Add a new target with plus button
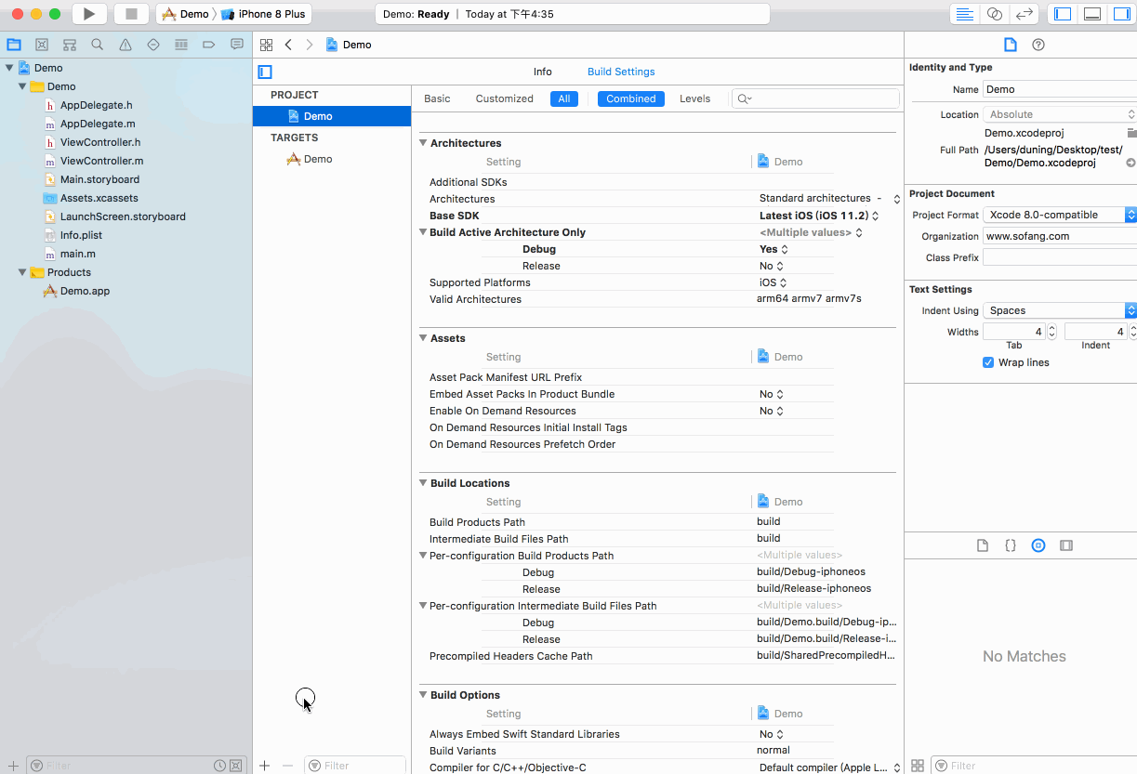Image resolution: width=1137 pixels, height=774 pixels. (x=264, y=766)
